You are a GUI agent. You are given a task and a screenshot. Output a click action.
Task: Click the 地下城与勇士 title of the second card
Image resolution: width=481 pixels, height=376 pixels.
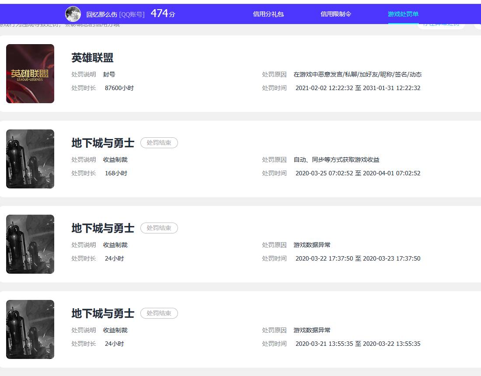(x=102, y=143)
